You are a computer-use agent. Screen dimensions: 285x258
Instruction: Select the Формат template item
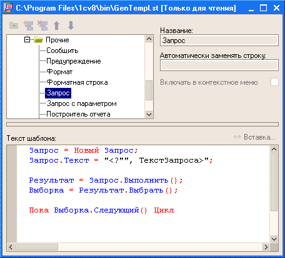[59, 72]
